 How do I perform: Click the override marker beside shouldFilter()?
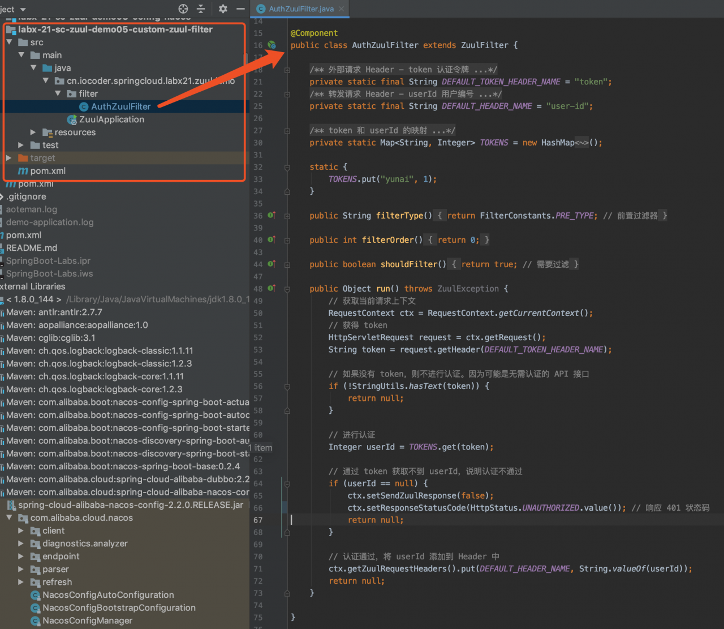271,264
